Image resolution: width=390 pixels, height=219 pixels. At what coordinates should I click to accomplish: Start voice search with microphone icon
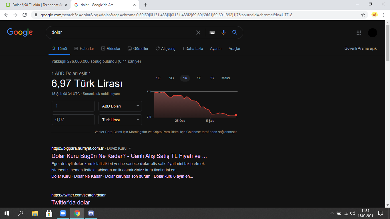click(x=224, y=33)
